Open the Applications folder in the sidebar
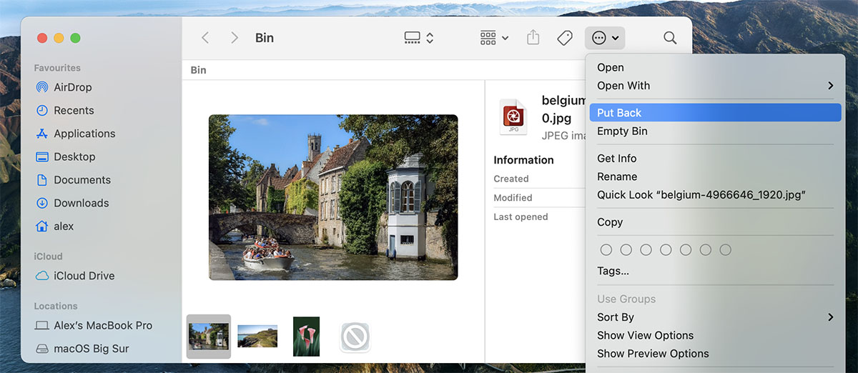Viewport: 858px width, 373px height. [84, 134]
